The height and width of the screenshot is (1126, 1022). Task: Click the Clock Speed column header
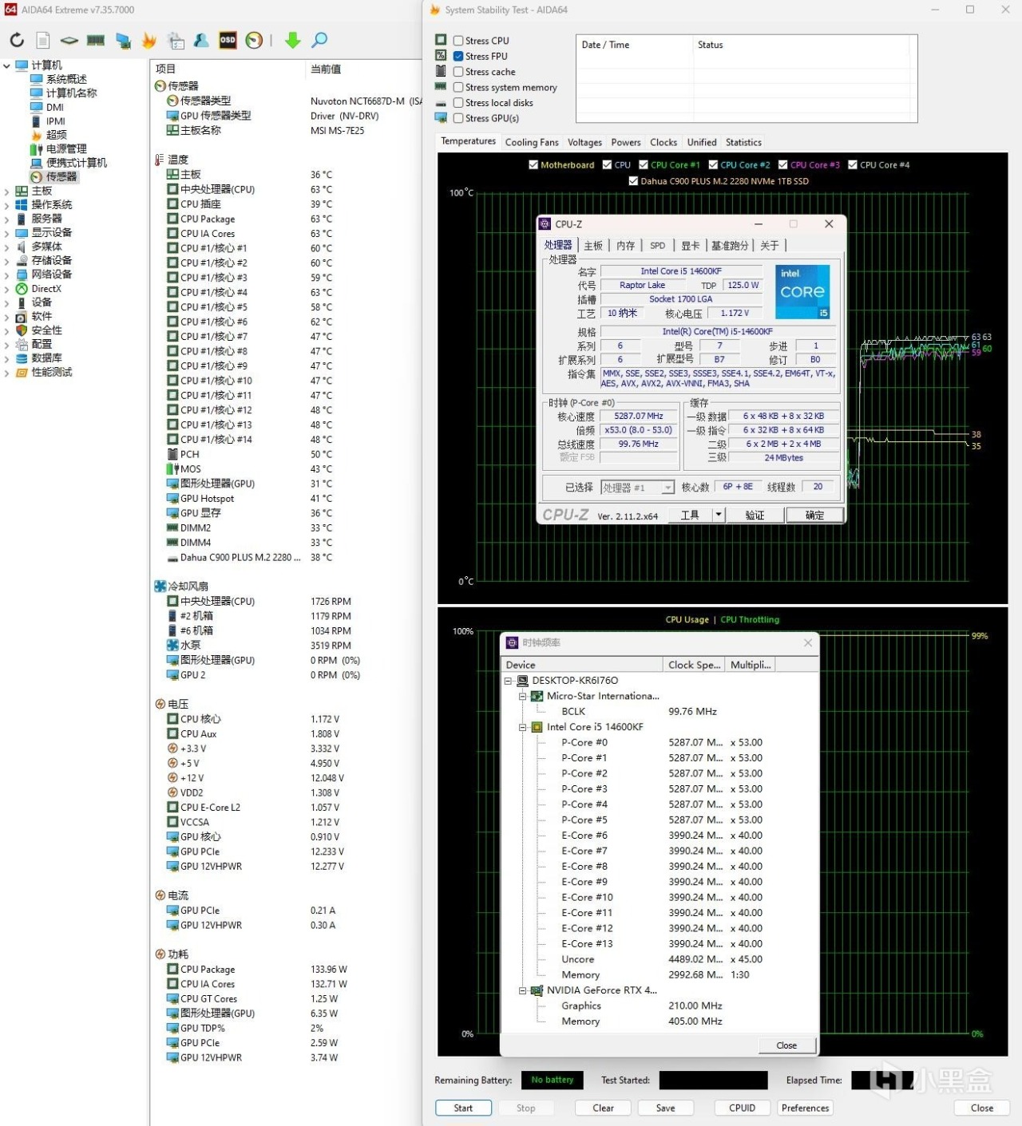click(x=695, y=665)
